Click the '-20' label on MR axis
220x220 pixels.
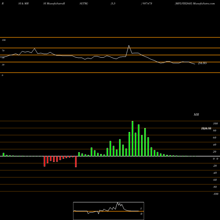point(215,166)
